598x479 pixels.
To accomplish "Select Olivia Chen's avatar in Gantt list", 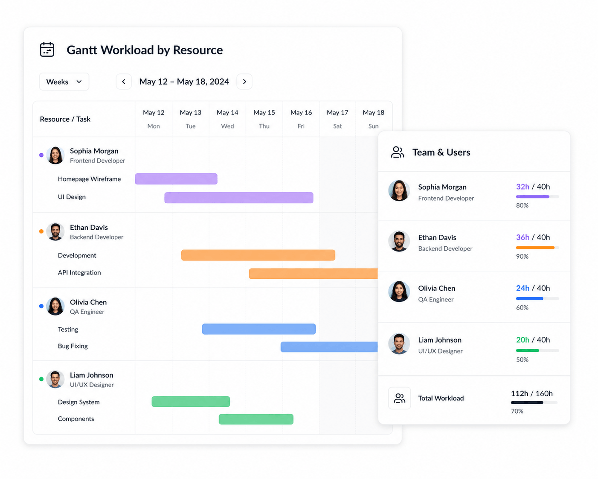I will (55, 307).
